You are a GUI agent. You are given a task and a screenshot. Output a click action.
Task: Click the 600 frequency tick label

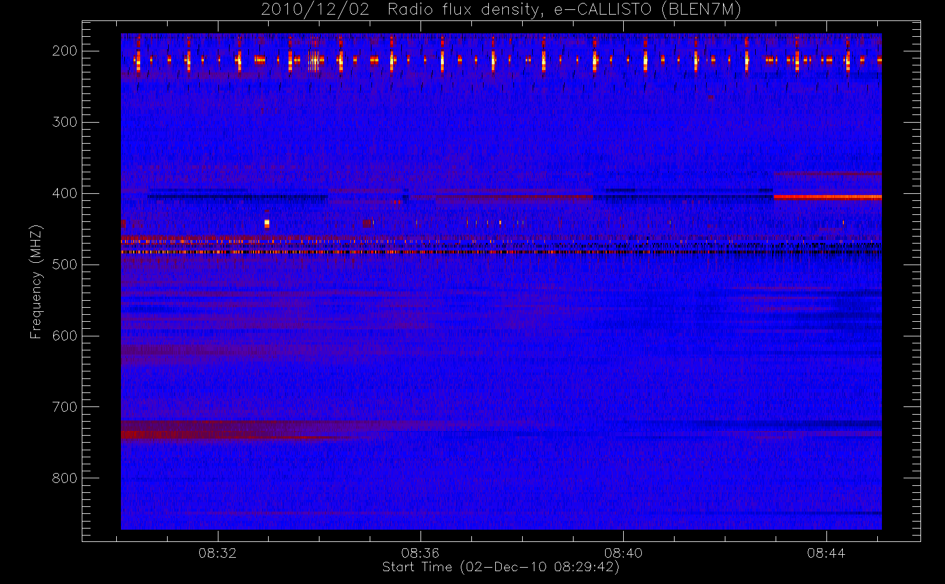tap(65, 336)
